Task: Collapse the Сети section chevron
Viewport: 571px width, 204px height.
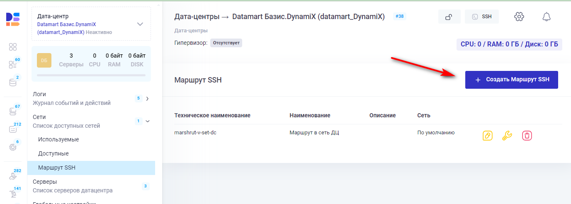Action: tap(147, 121)
